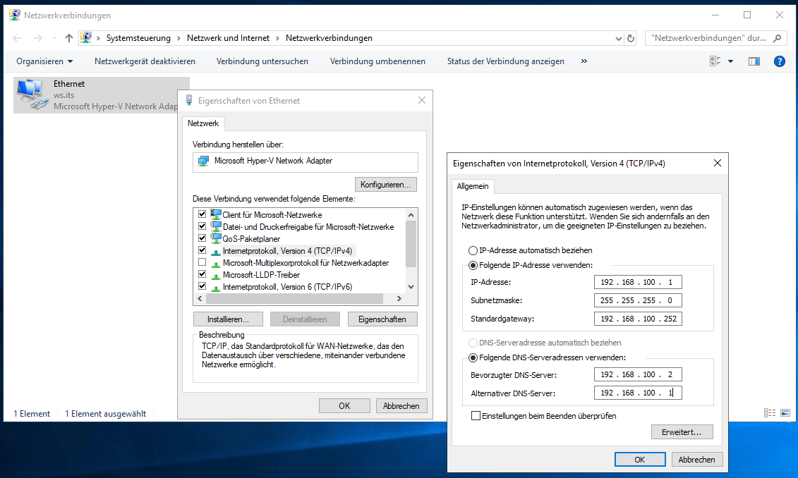Click the search magnifier icon
The width and height of the screenshot is (798, 478).
coord(777,38)
